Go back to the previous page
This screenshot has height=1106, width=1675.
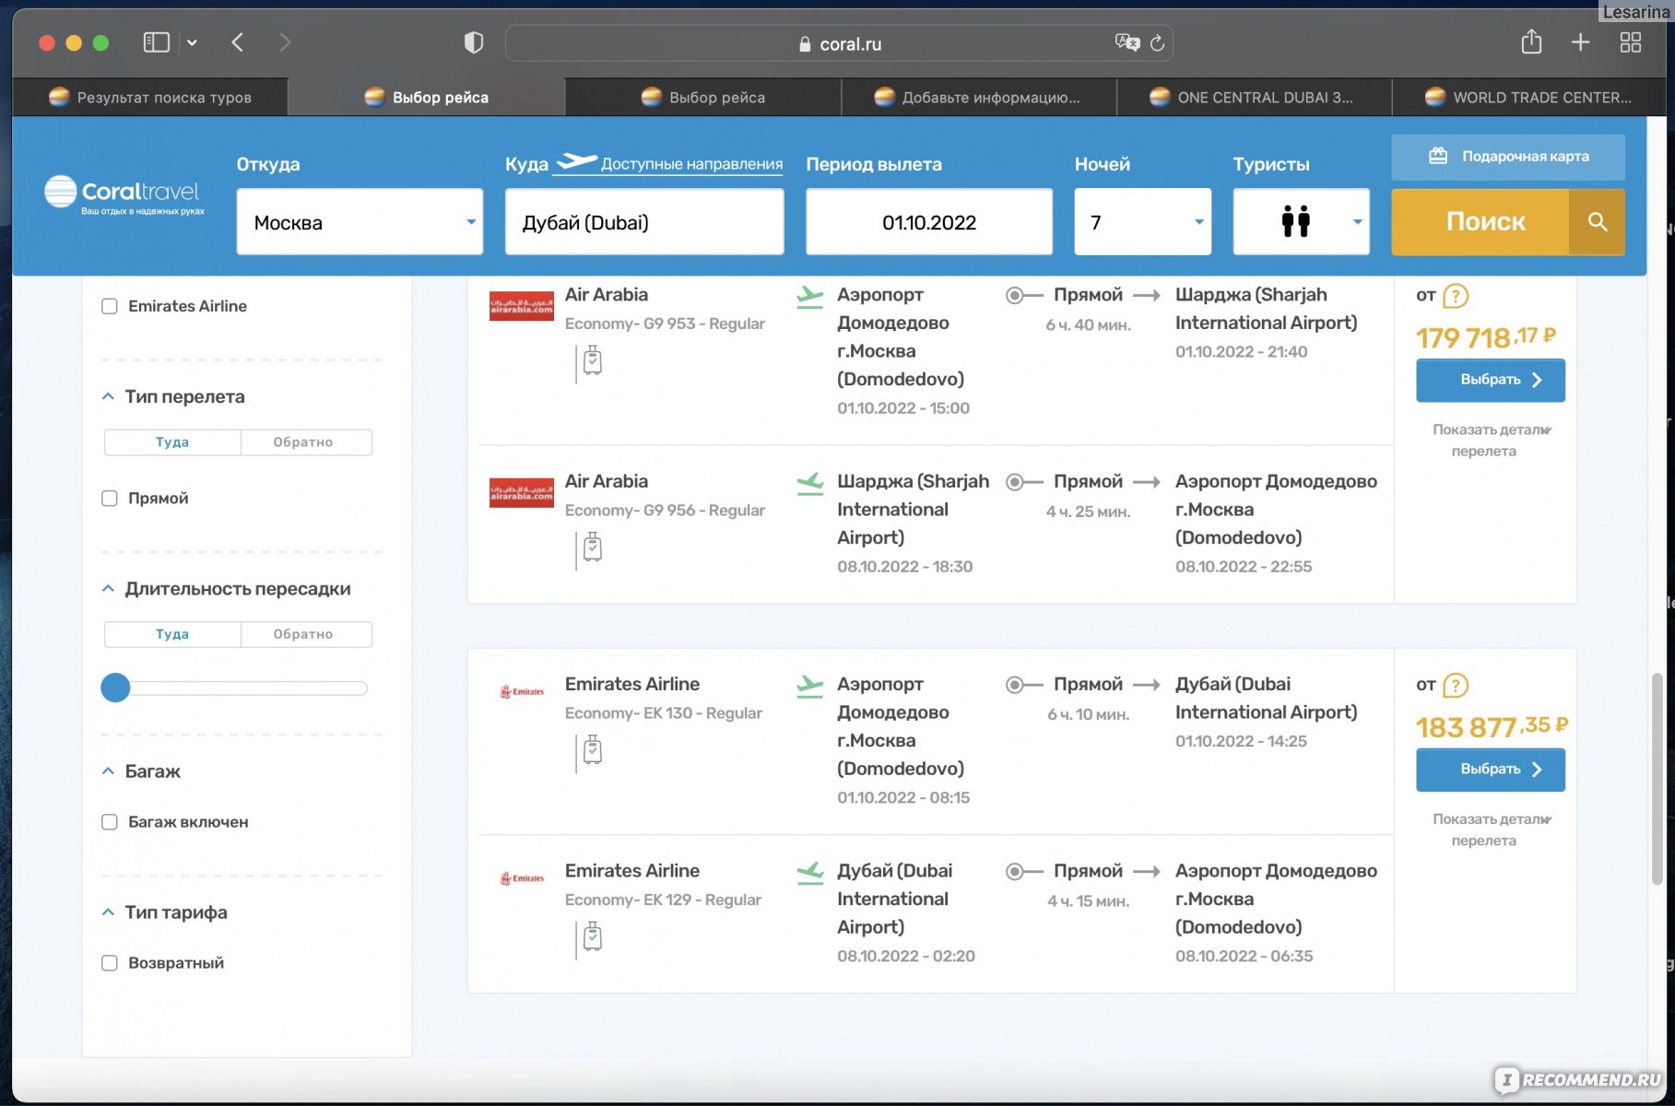(238, 42)
